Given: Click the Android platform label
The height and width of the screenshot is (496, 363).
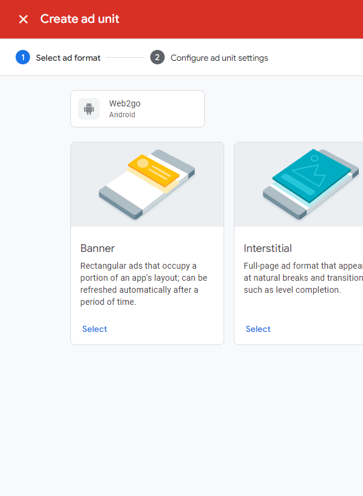Looking at the screenshot, I should tap(122, 115).
